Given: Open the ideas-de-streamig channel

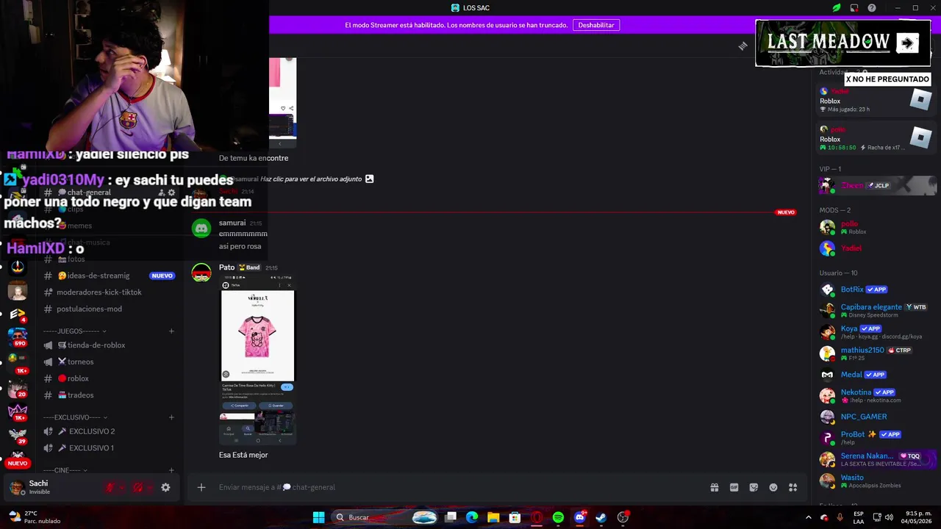Looking at the screenshot, I should [110, 276].
